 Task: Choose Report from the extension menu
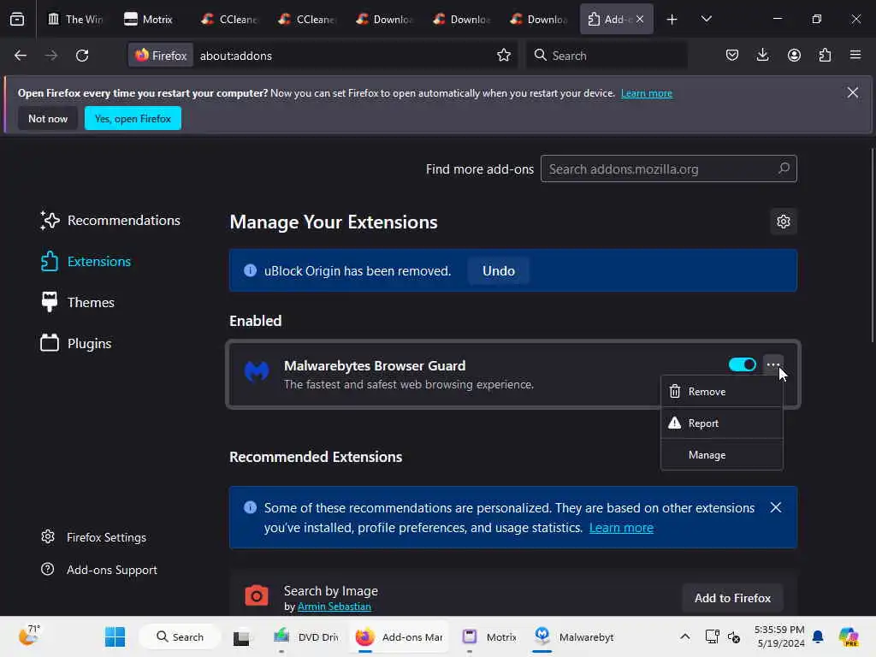(x=722, y=423)
